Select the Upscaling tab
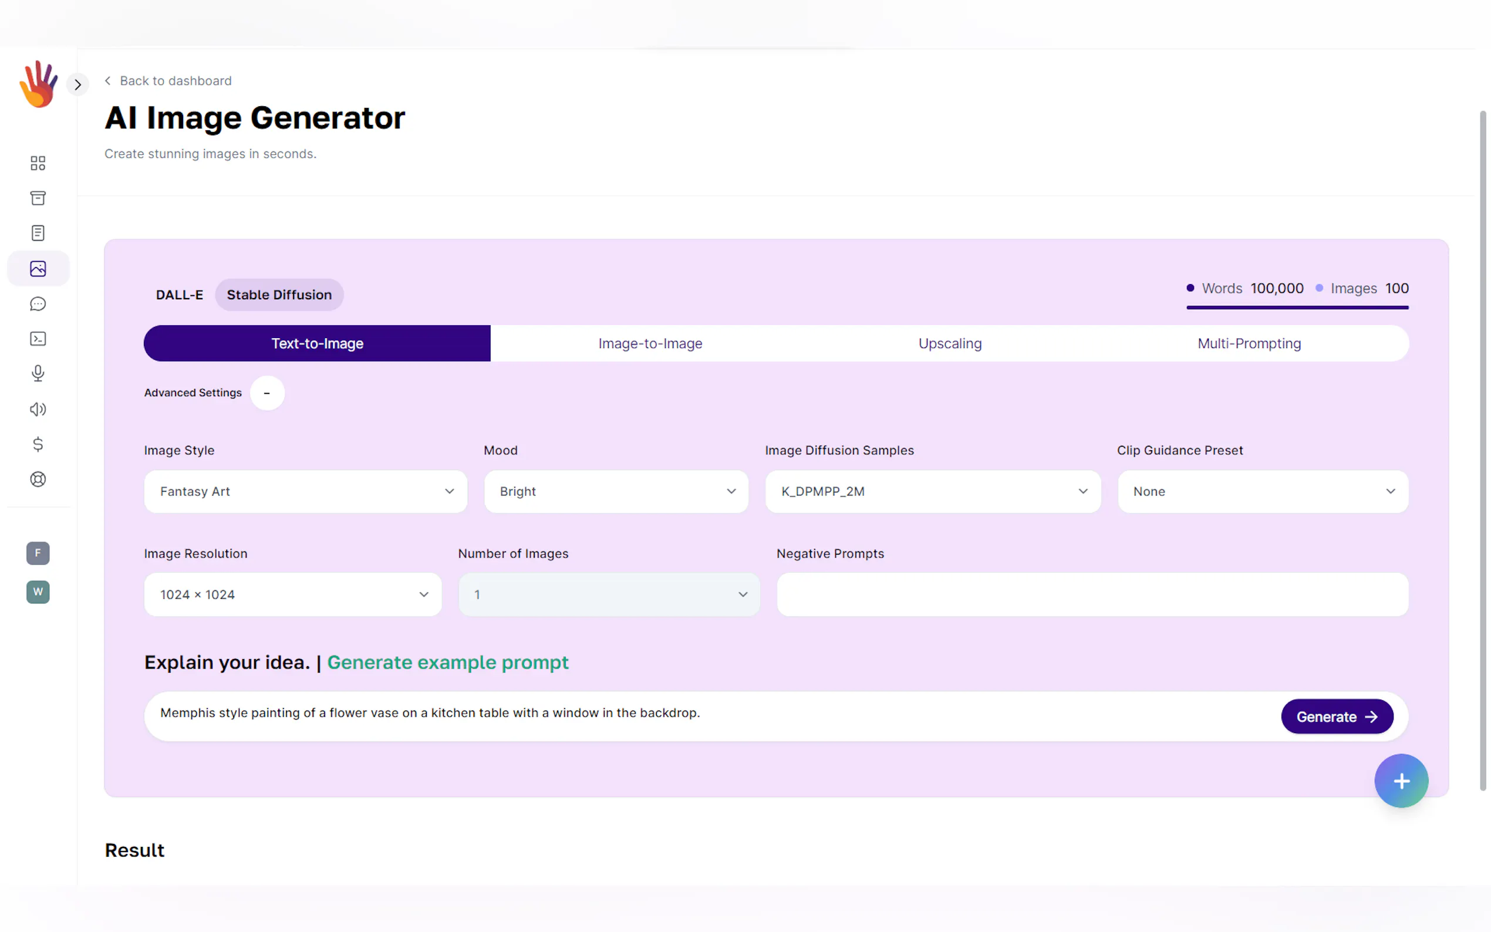This screenshot has height=932, width=1491. (949, 343)
